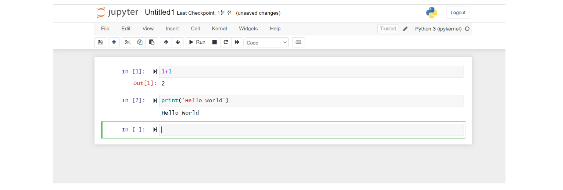The height and width of the screenshot is (190, 563).
Task: Run the empty cell using its run icon
Action: pos(155,130)
